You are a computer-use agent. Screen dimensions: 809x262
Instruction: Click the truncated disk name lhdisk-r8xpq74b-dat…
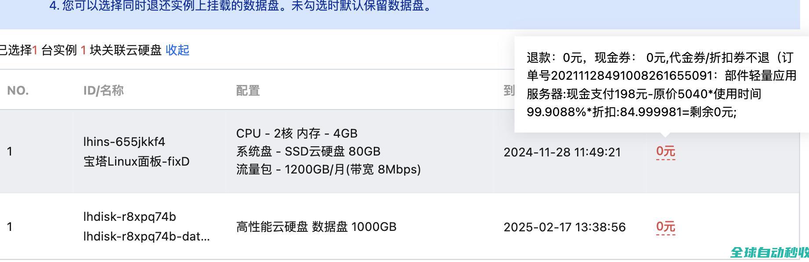(146, 237)
